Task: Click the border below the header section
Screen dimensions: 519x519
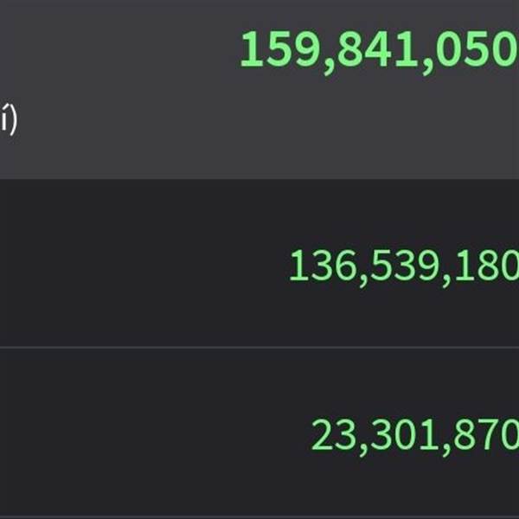Action: 259,180
